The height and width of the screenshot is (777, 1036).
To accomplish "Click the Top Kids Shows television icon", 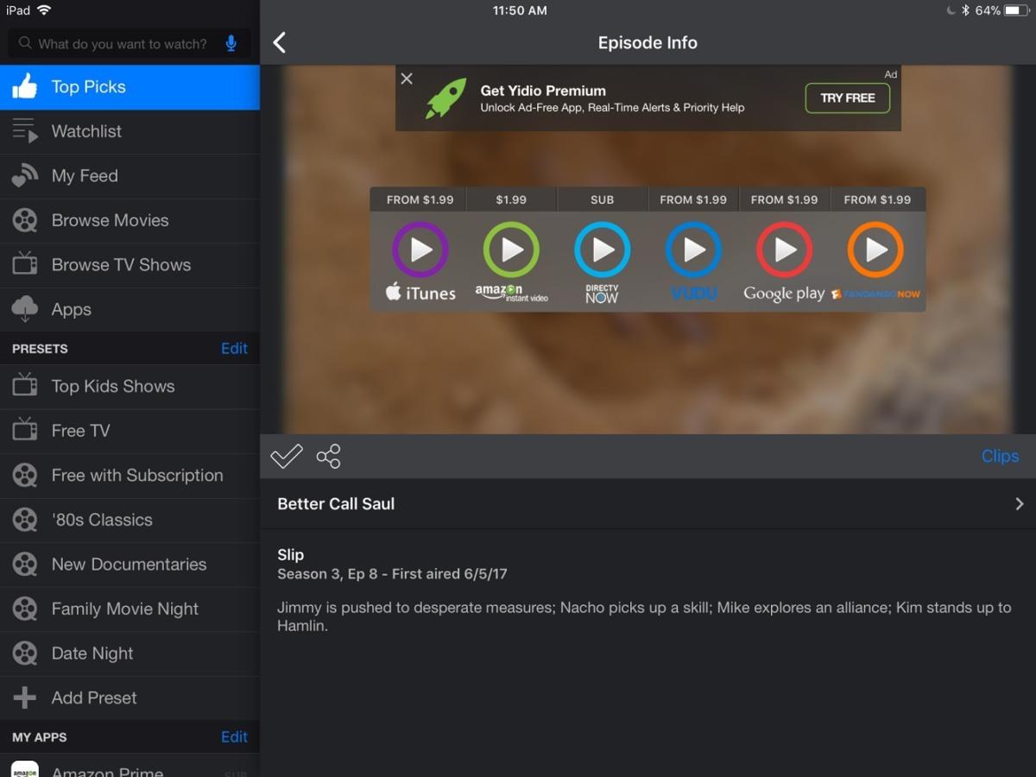I will point(25,386).
